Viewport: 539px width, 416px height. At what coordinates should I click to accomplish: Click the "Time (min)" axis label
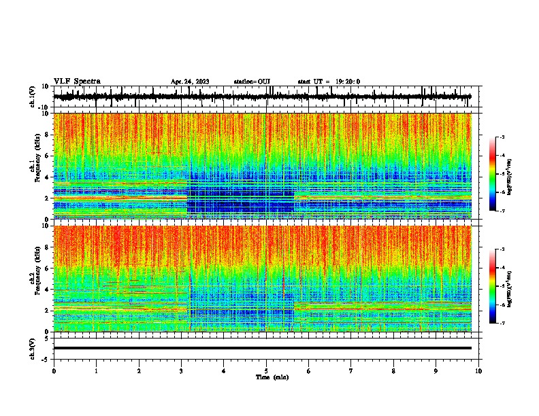tap(272, 377)
